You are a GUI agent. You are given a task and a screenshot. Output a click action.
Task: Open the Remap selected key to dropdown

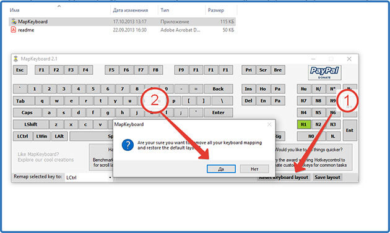click(89, 177)
